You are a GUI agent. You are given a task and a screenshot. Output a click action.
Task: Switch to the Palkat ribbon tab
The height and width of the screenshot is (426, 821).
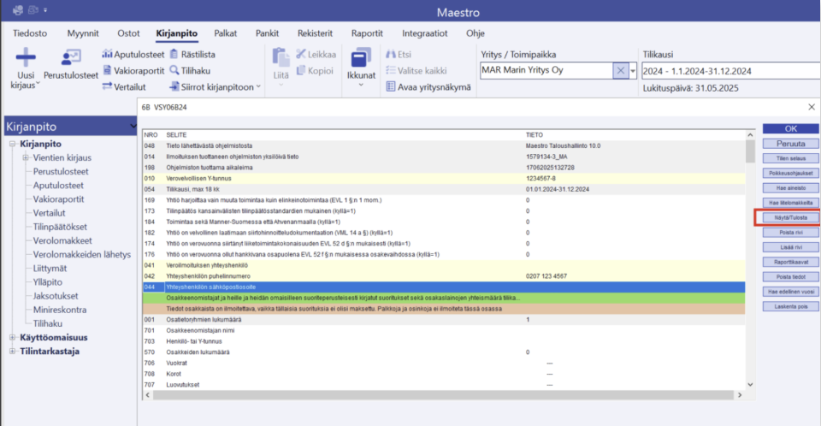(226, 33)
